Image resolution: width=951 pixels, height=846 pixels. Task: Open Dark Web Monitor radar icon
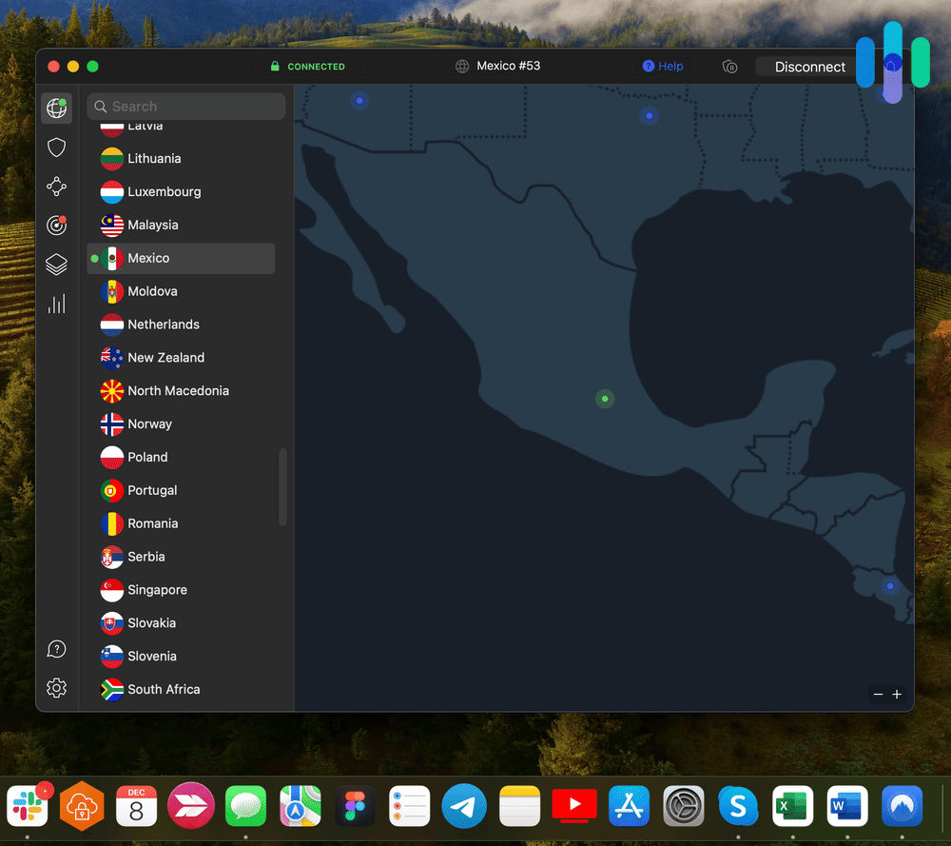(56, 226)
